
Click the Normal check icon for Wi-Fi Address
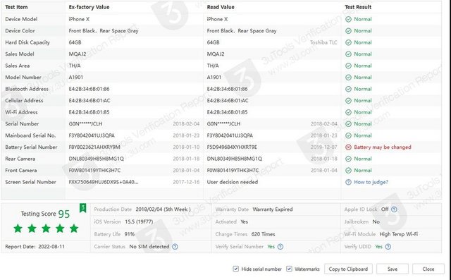point(348,112)
